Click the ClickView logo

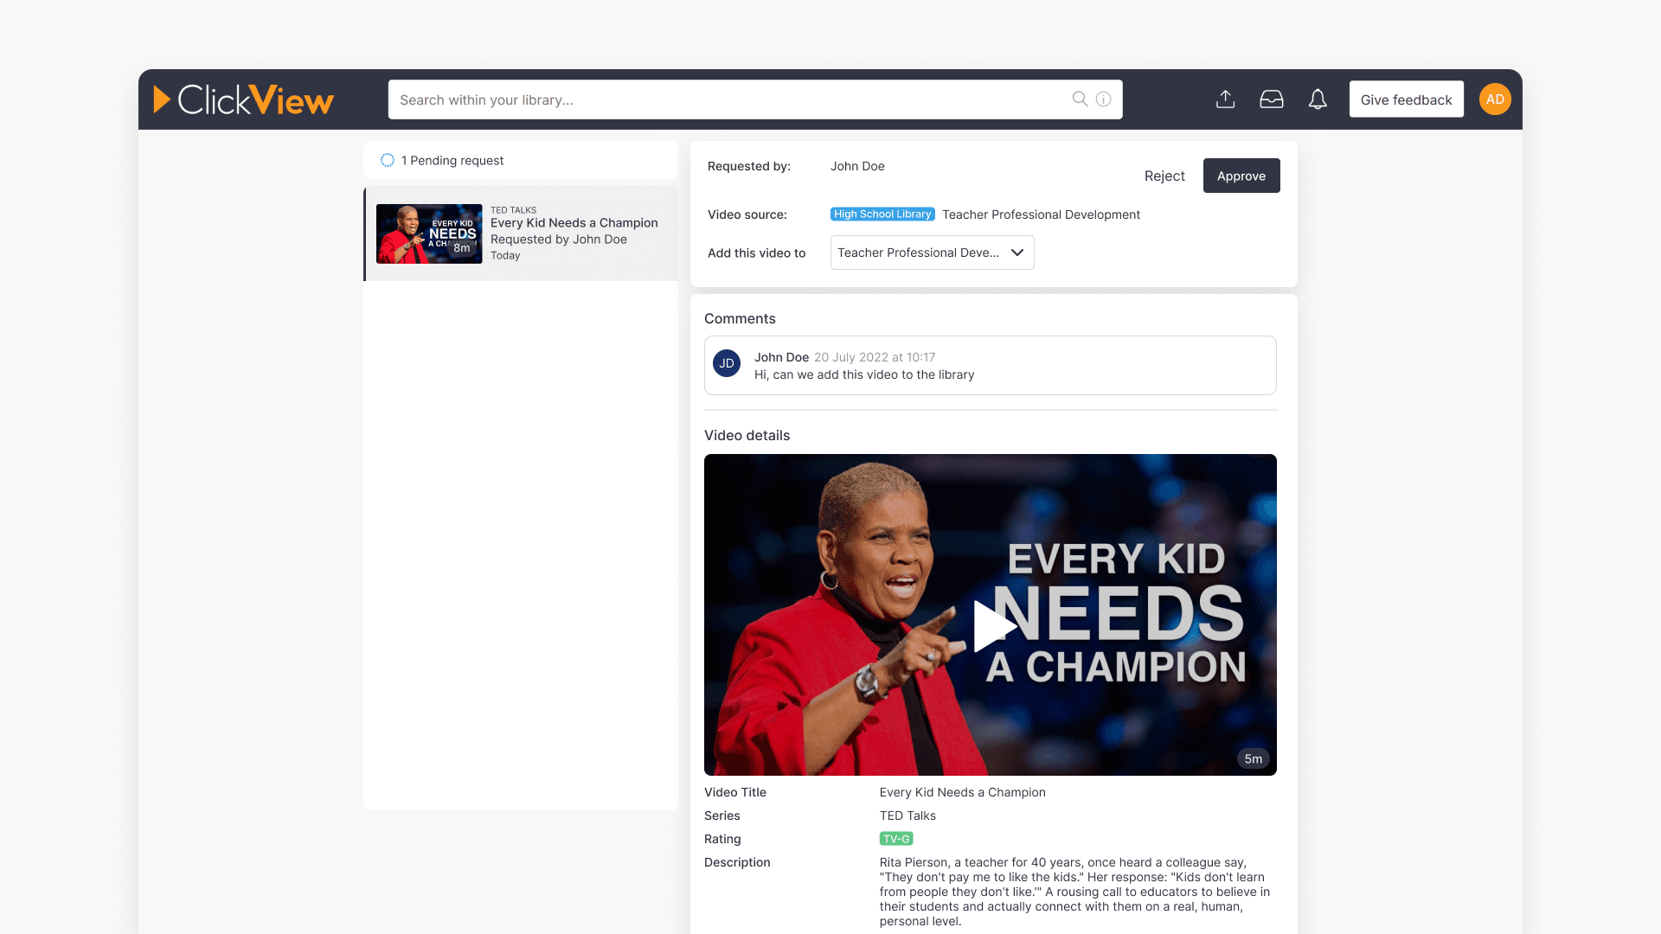244,99
